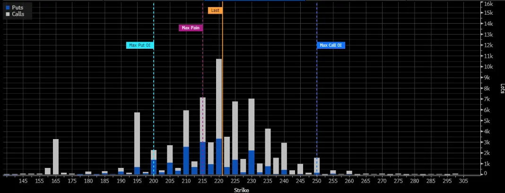The image size is (505, 193).
Task: Click the Max Call OI marker label
Action: (x=331, y=45)
